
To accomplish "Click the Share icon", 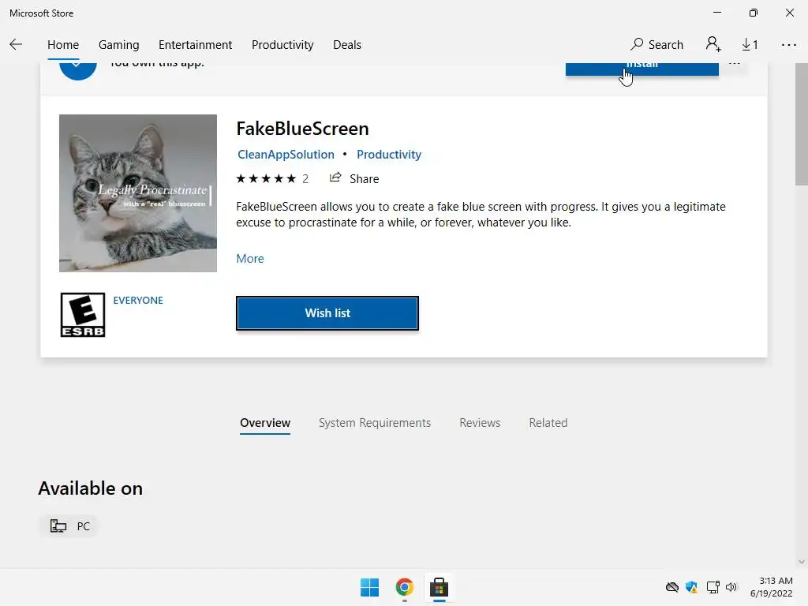I will point(335,178).
